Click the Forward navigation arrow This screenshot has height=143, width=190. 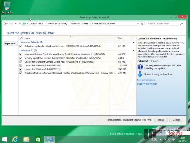point(11,24)
